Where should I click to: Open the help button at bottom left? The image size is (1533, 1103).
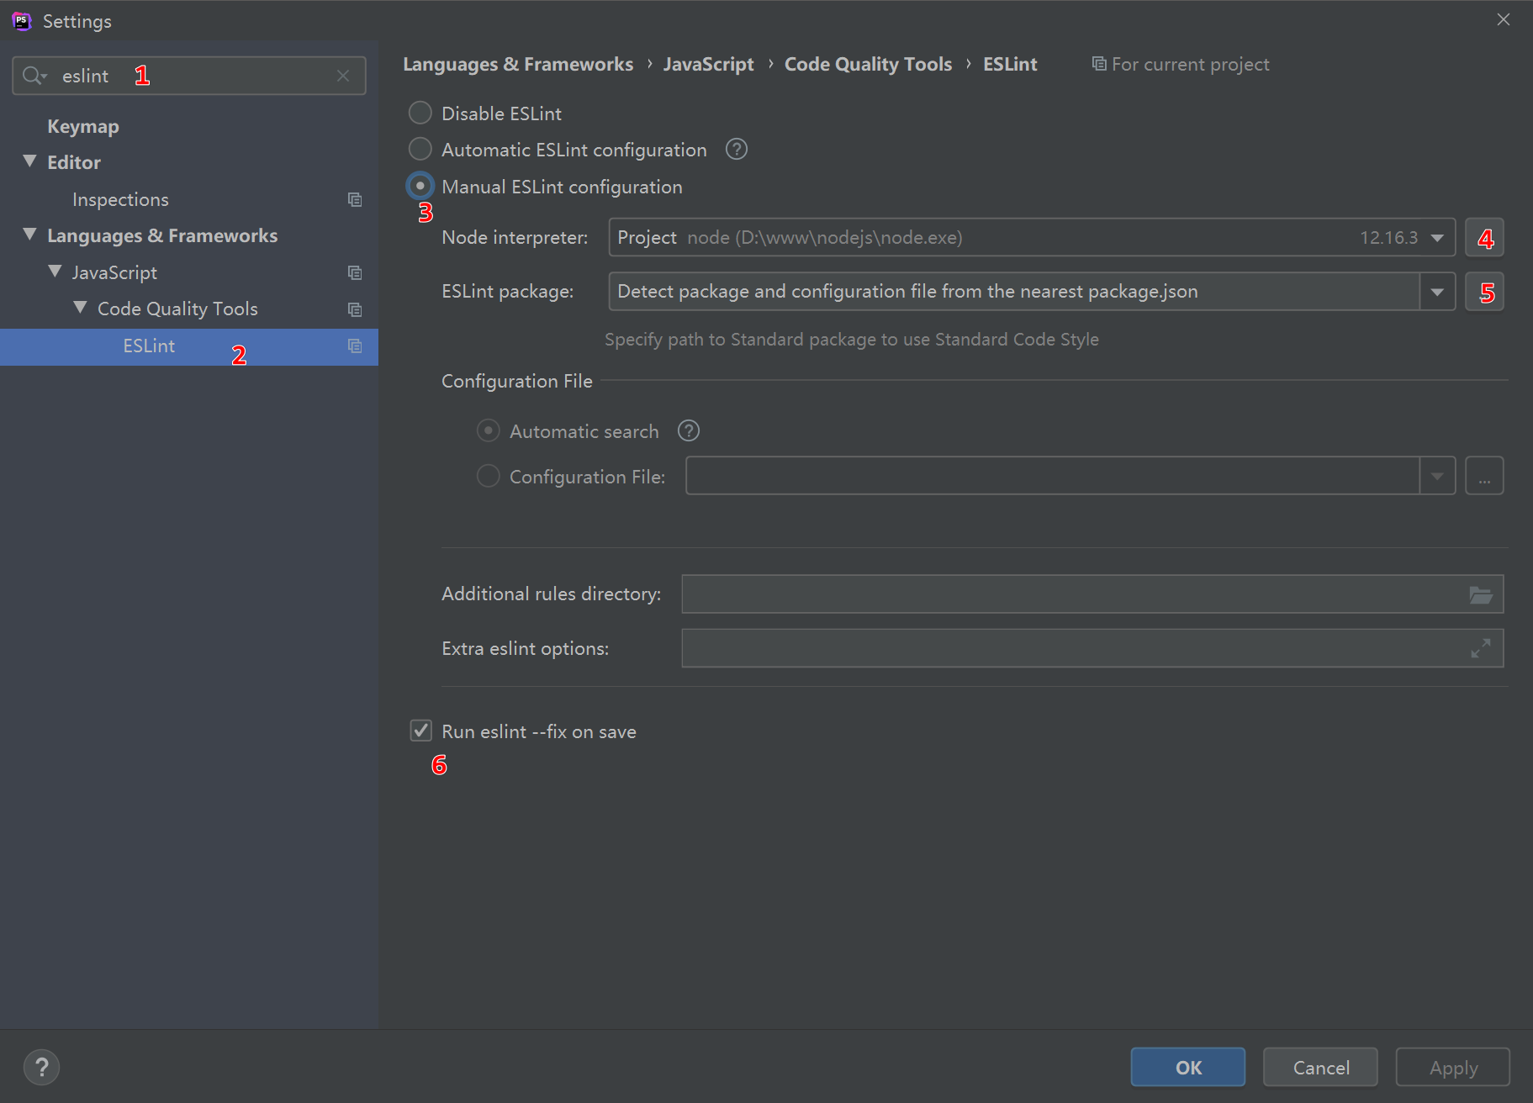point(42,1068)
